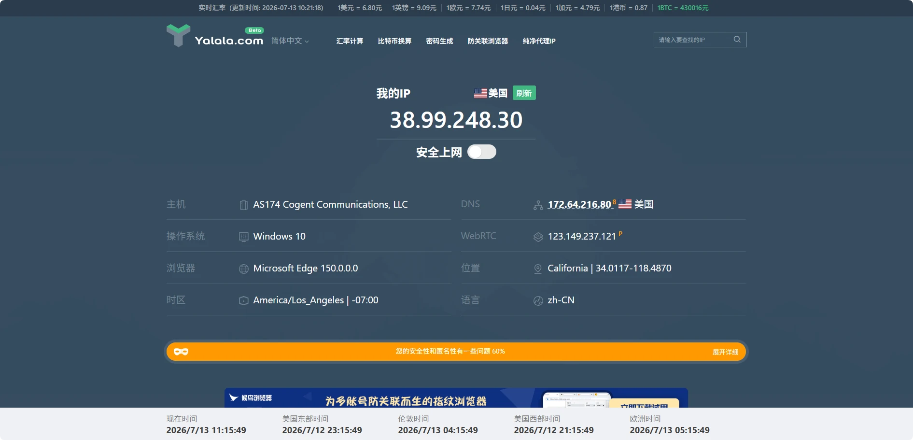
Task: Click the Yalala.com site name
Action: click(x=229, y=41)
